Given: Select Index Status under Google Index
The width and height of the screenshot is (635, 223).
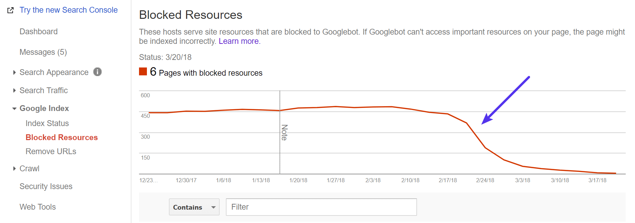Looking at the screenshot, I should 47,123.
